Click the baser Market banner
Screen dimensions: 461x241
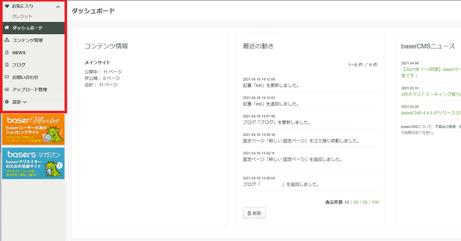[x=33, y=130]
